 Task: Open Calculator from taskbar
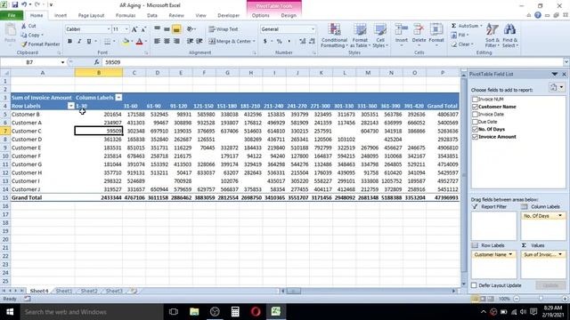[235, 311]
